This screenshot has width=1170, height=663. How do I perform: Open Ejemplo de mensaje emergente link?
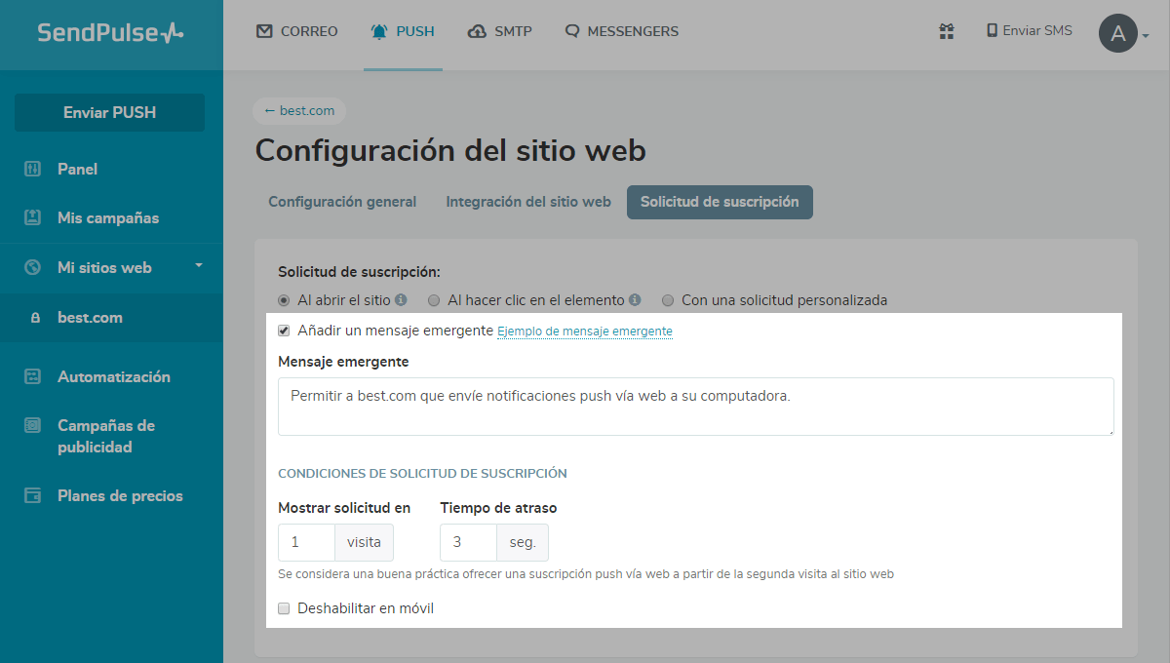click(585, 331)
